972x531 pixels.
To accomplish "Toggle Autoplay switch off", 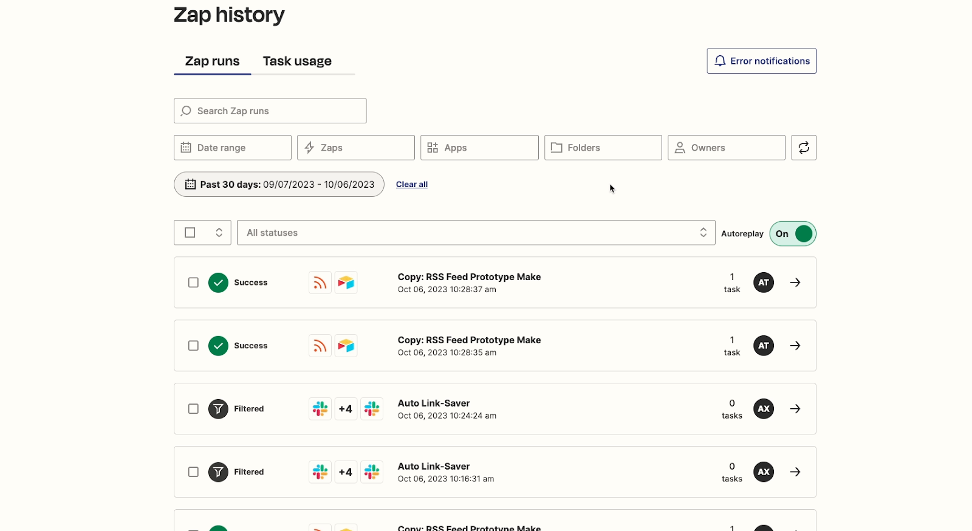I will (x=792, y=234).
